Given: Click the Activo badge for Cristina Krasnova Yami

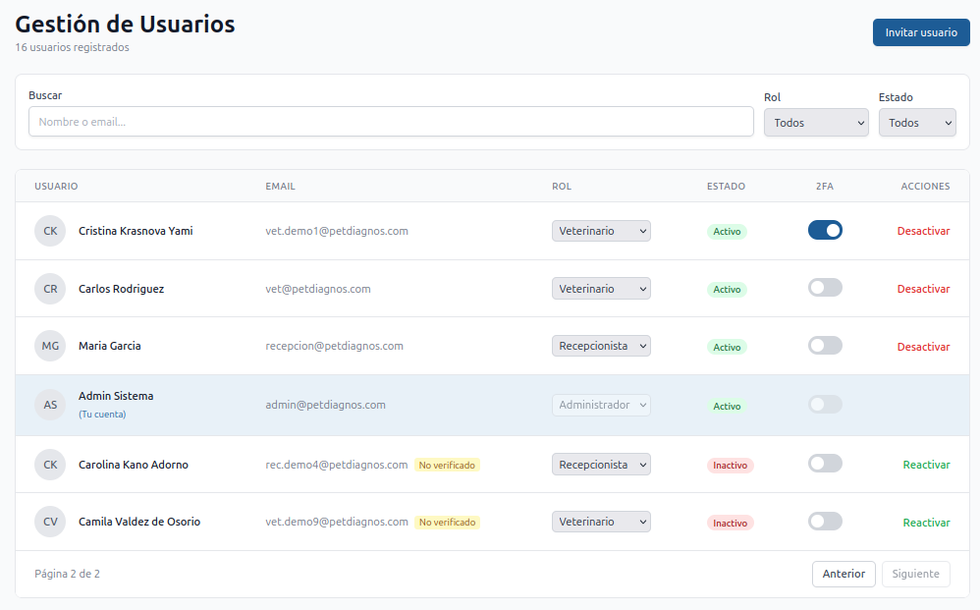Looking at the screenshot, I should click(x=727, y=231).
